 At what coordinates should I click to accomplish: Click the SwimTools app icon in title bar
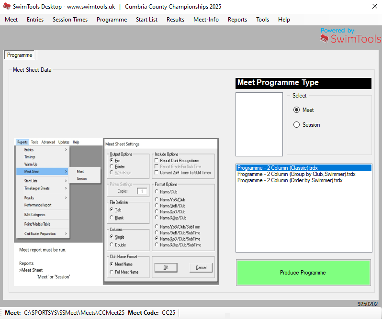7,7
